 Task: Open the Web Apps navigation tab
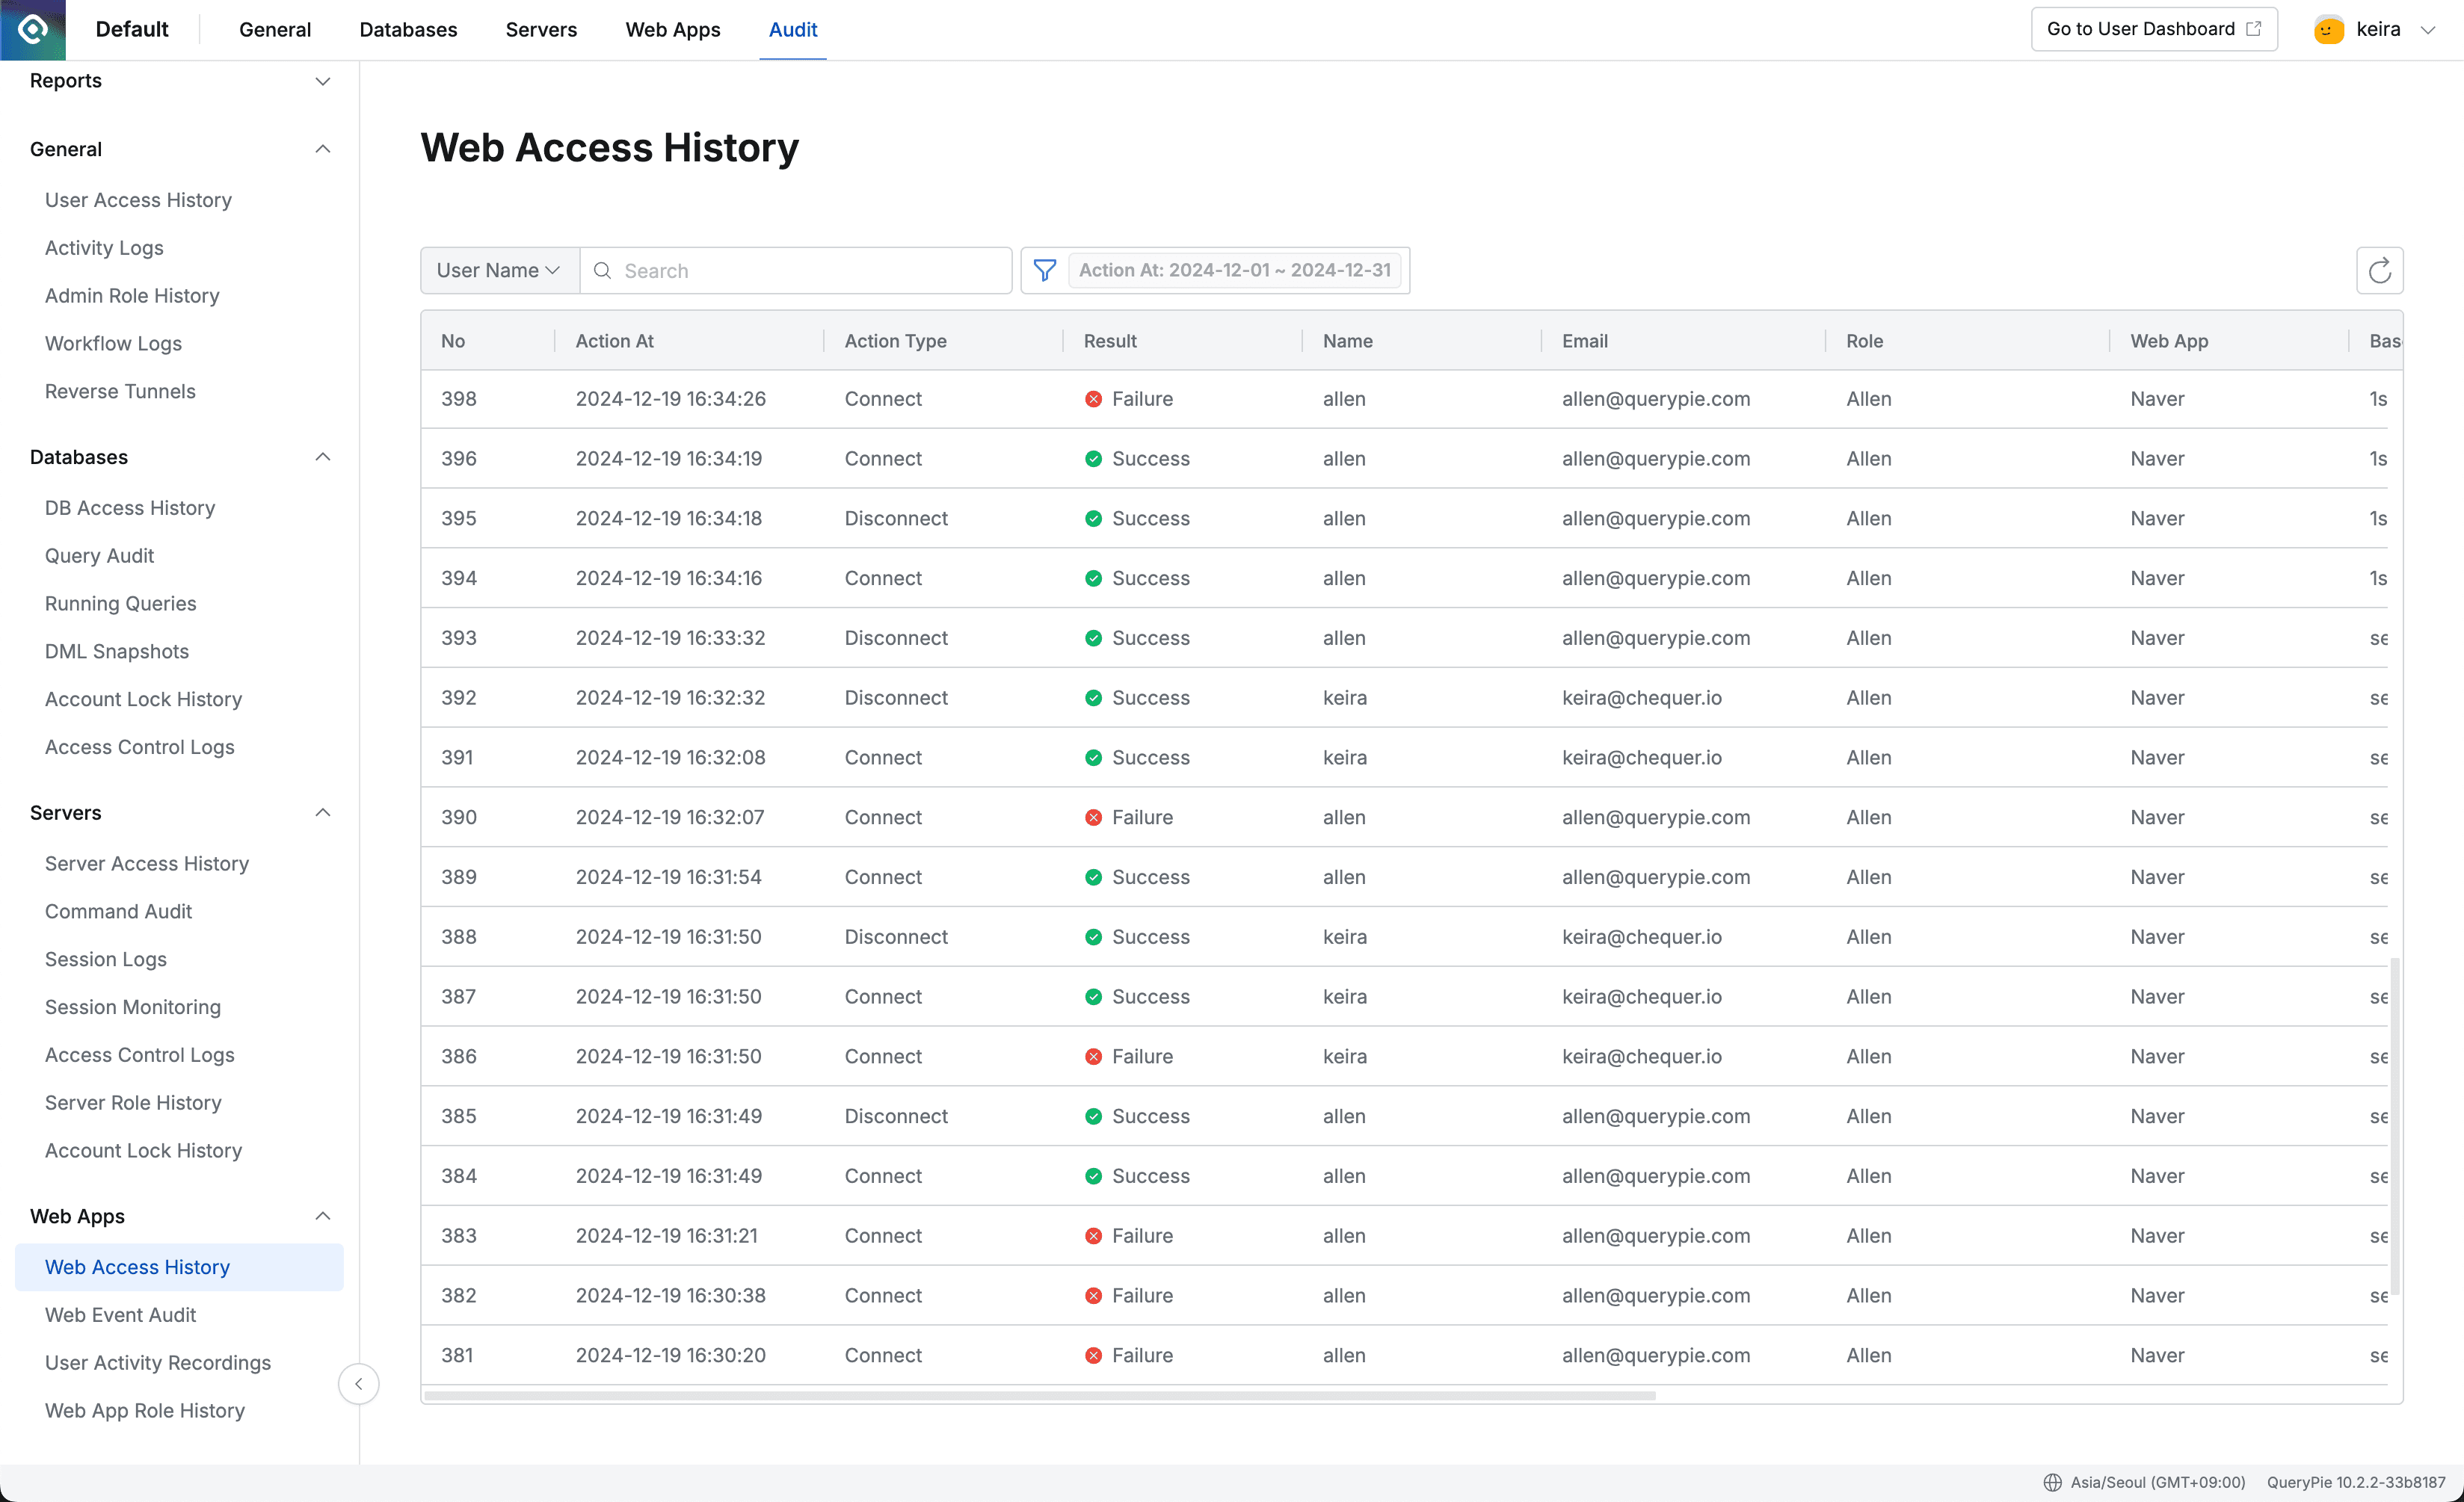[672, 30]
